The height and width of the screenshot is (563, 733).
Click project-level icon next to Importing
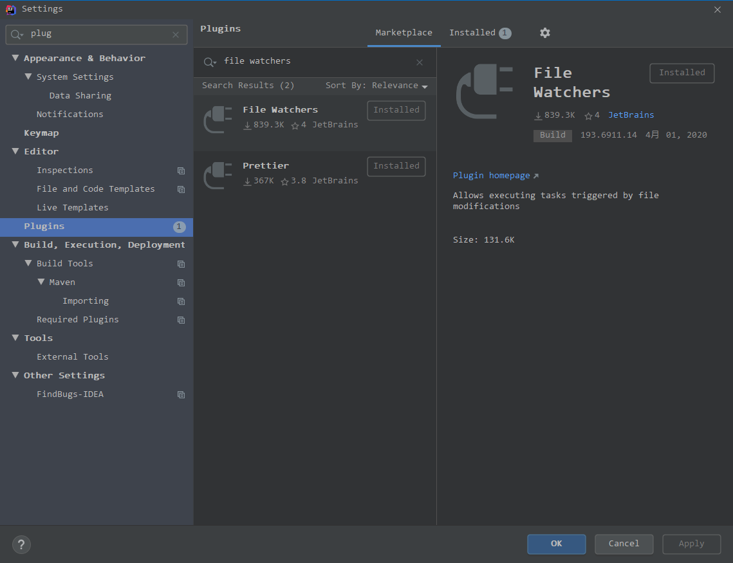click(181, 302)
